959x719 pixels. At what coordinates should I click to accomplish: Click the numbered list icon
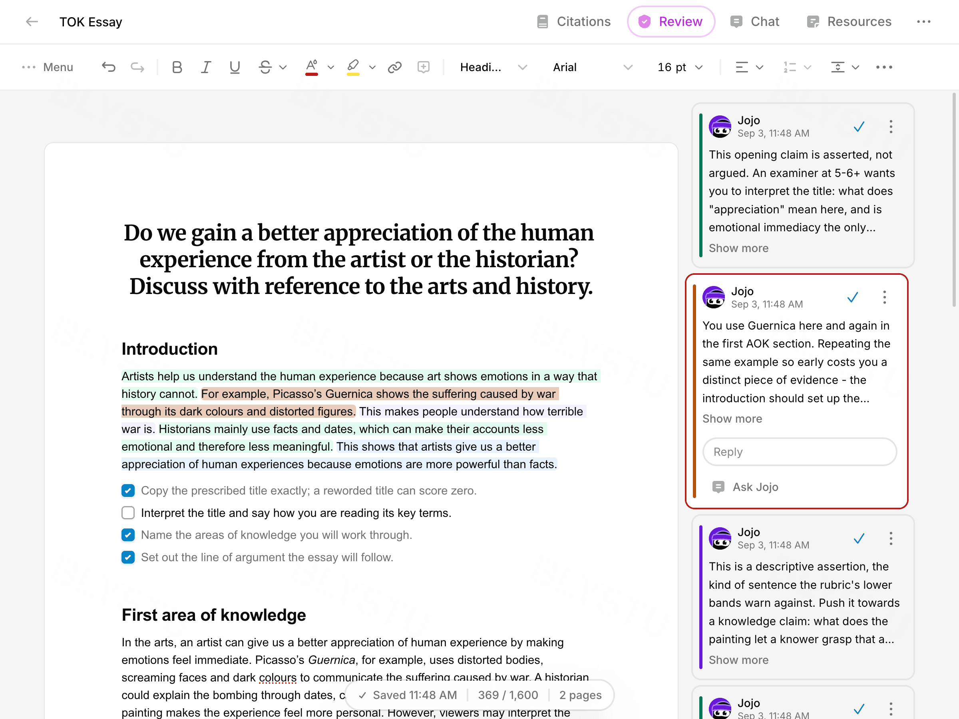pyautogui.click(x=790, y=67)
